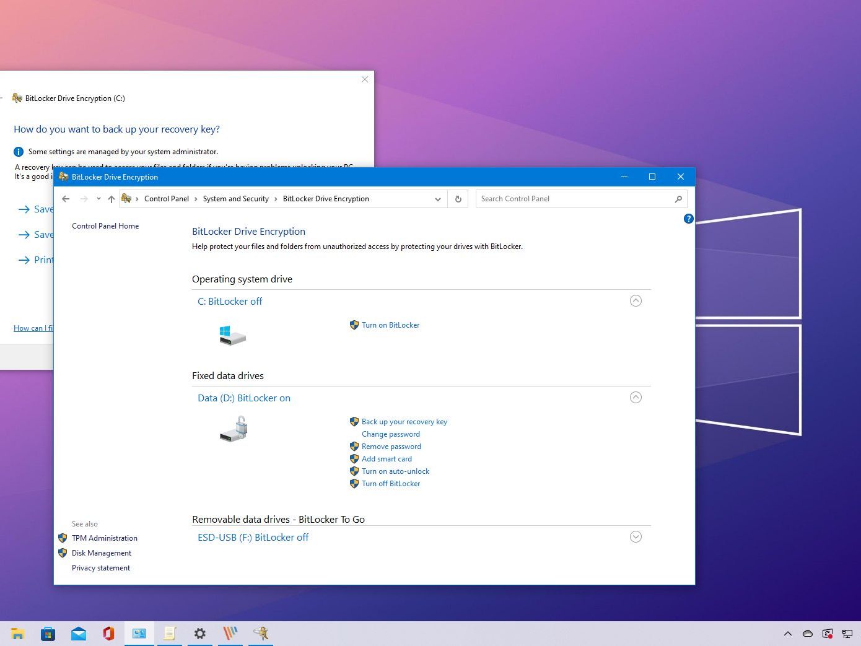This screenshot has height=646, width=861.
Task: Go up one level with Up arrow
Action: click(x=111, y=199)
